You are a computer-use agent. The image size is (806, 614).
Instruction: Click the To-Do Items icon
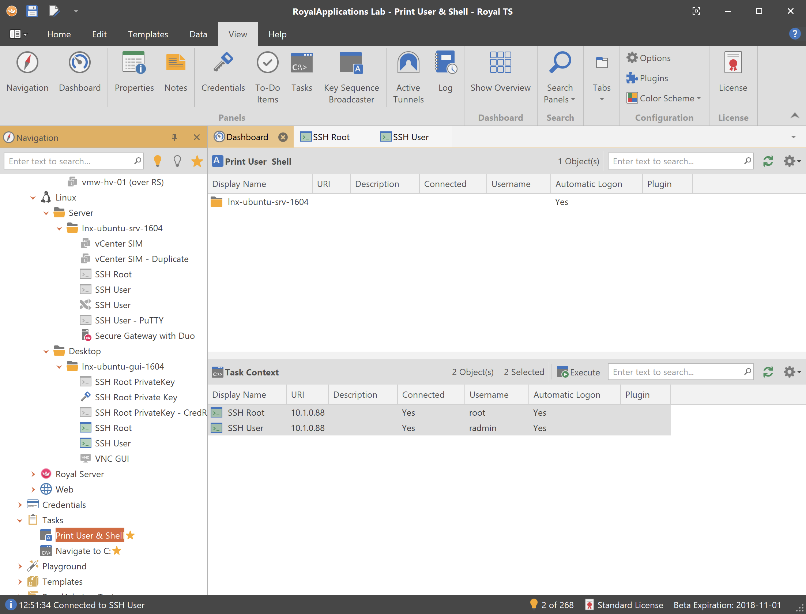pyautogui.click(x=267, y=63)
